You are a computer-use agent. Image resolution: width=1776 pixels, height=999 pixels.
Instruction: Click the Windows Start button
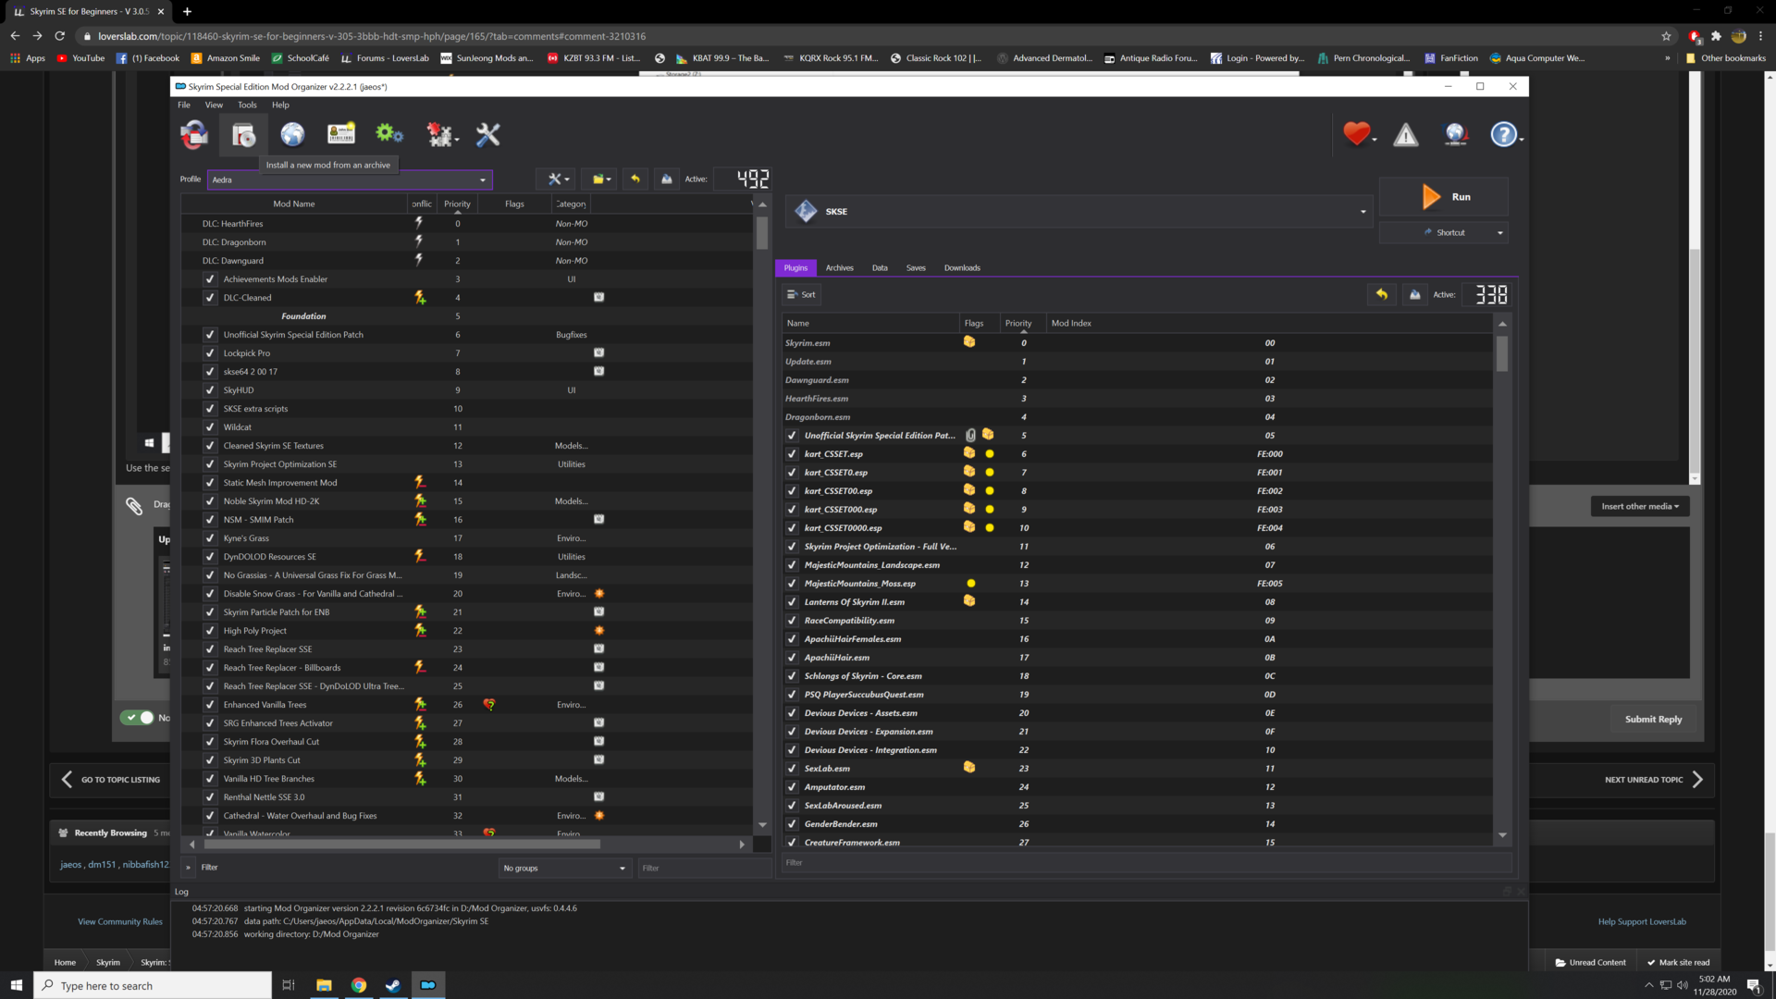coord(16,985)
